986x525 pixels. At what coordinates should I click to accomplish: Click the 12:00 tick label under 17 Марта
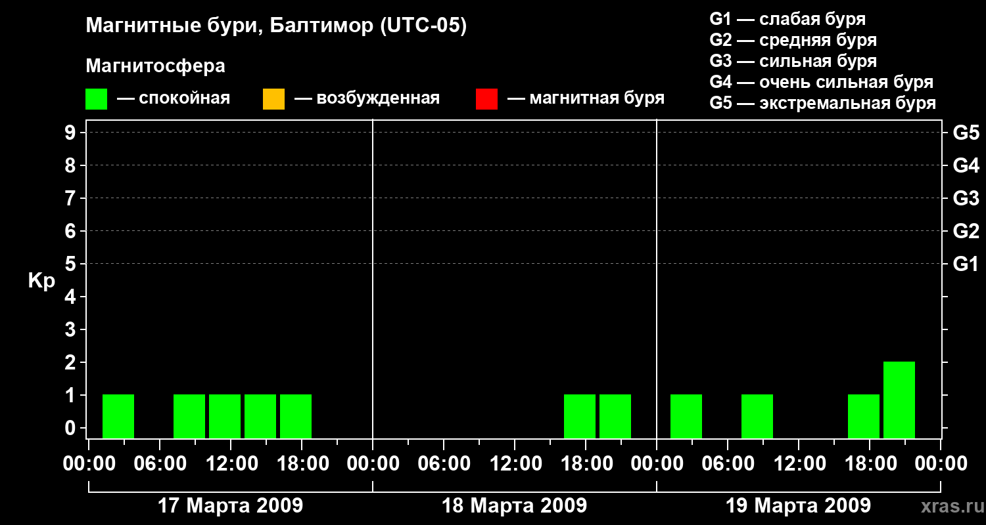(231, 464)
